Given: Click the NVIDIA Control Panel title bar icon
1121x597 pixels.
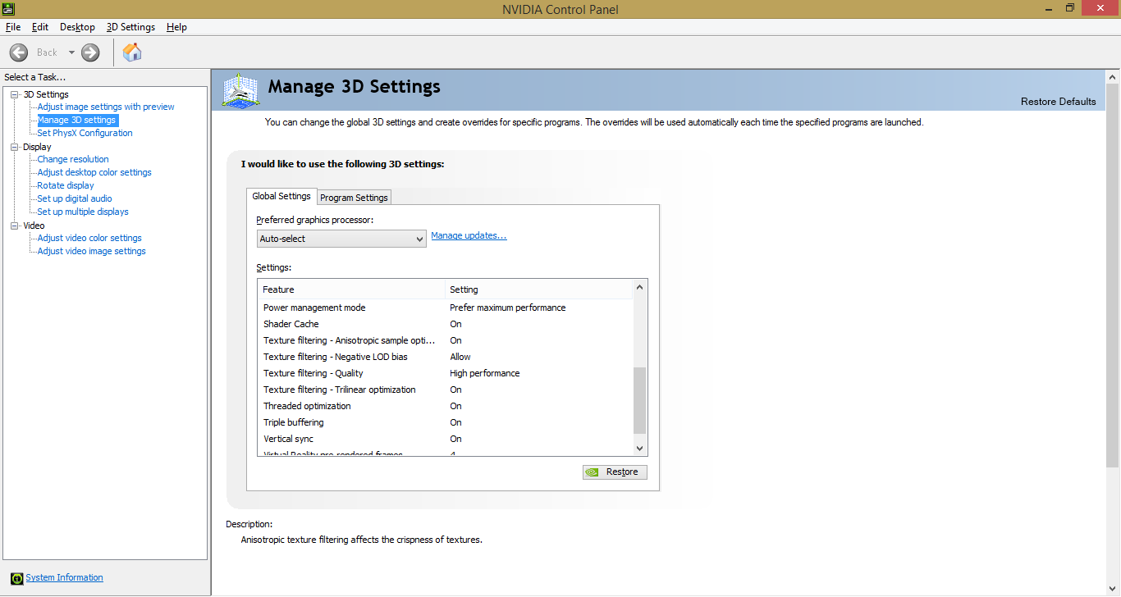Looking at the screenshot, I should [7, 8].
